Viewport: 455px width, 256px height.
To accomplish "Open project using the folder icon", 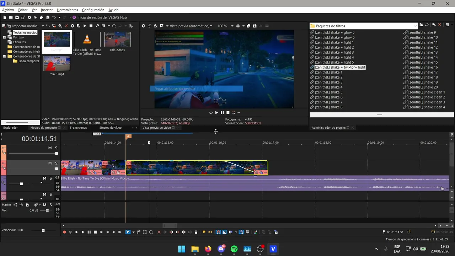I will [11, 17].
